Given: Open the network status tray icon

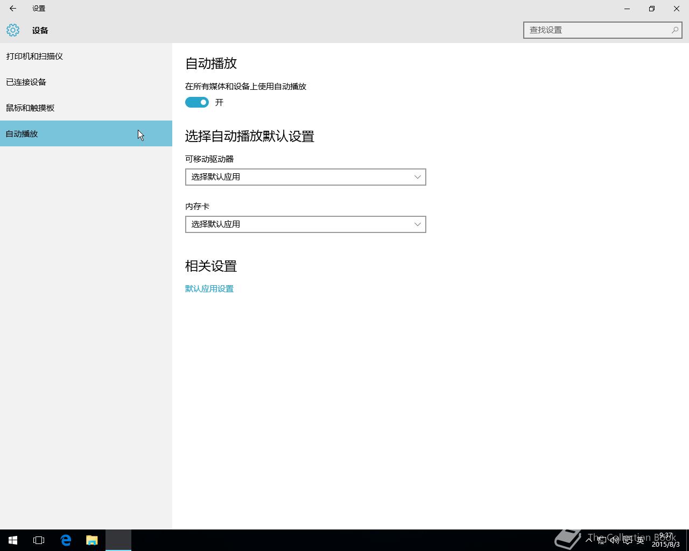Looking at the screenshot, I should [602, 540].
